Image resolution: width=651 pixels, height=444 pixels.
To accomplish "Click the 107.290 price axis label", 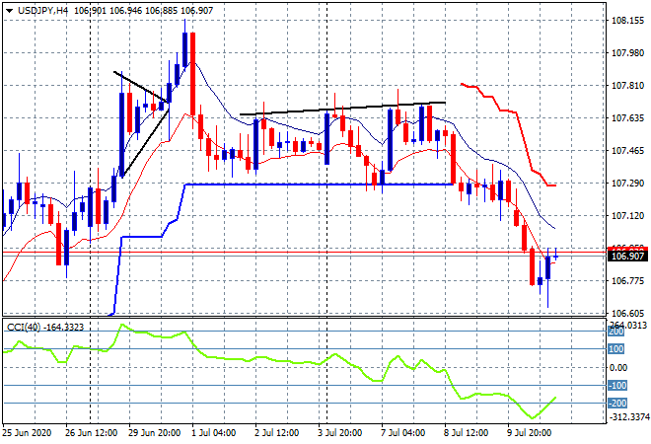I will (x=627, y=184).
